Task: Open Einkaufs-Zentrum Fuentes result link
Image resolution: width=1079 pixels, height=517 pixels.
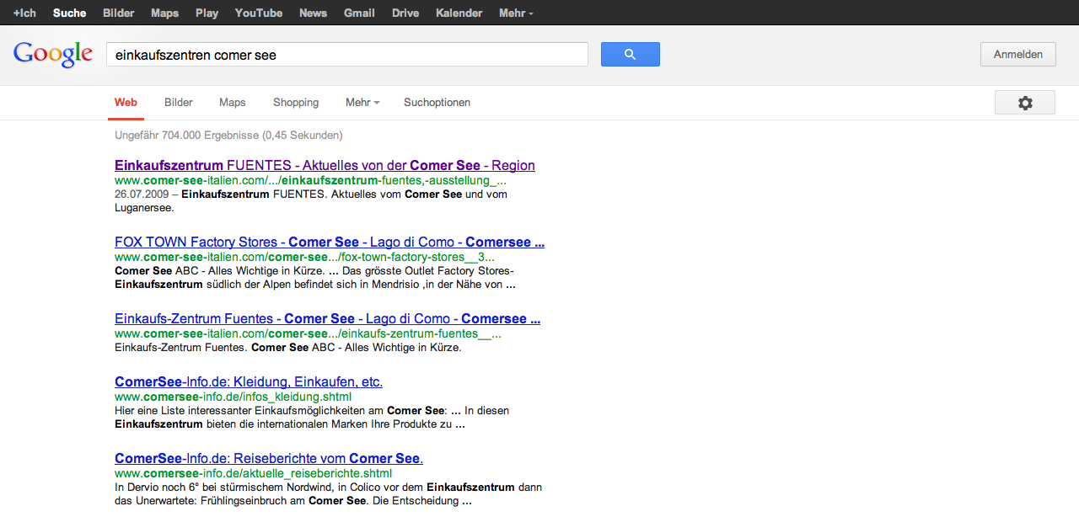Action: click(327, 319)
